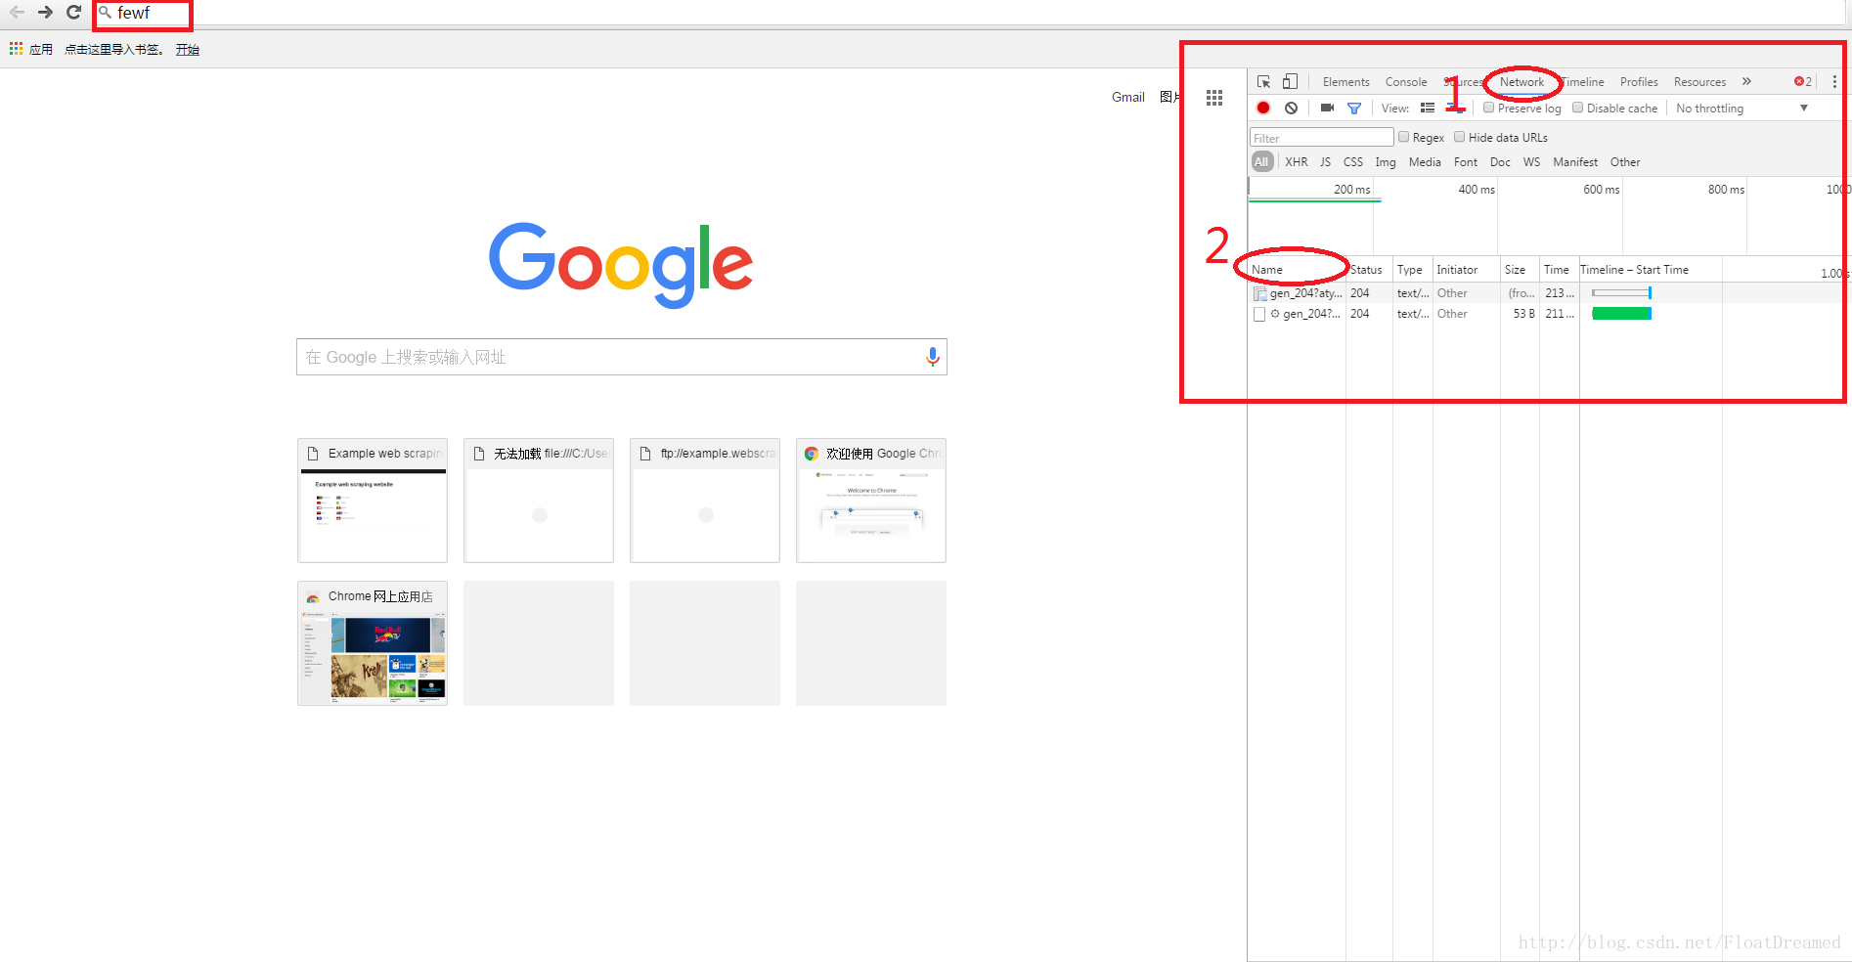Click the browser Back arrow
1852x962 pixels.
click(17, 13)
